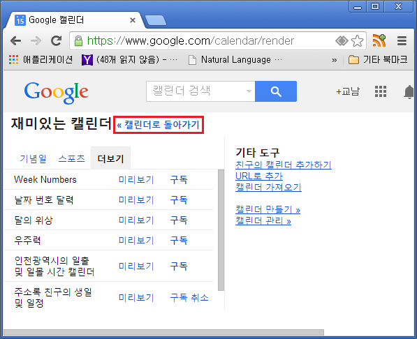Open the 애플리케이션 apps shortcut
Screen dimensions: 417x339
[x=41, y=60]
